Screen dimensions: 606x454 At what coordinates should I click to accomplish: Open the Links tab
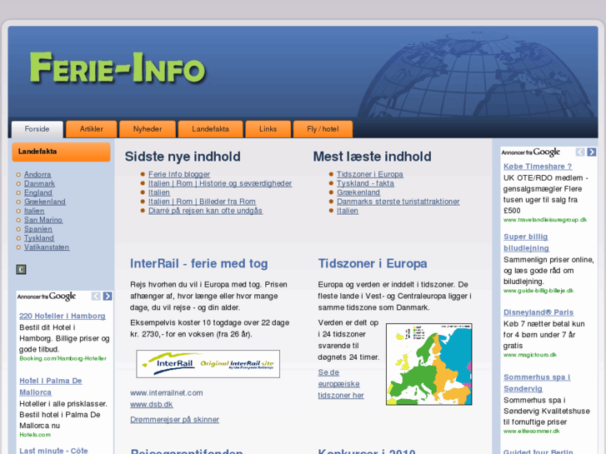[268, 129]
